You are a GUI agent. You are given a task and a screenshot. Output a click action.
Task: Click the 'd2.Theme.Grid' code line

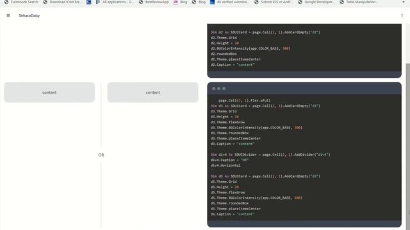224,38
